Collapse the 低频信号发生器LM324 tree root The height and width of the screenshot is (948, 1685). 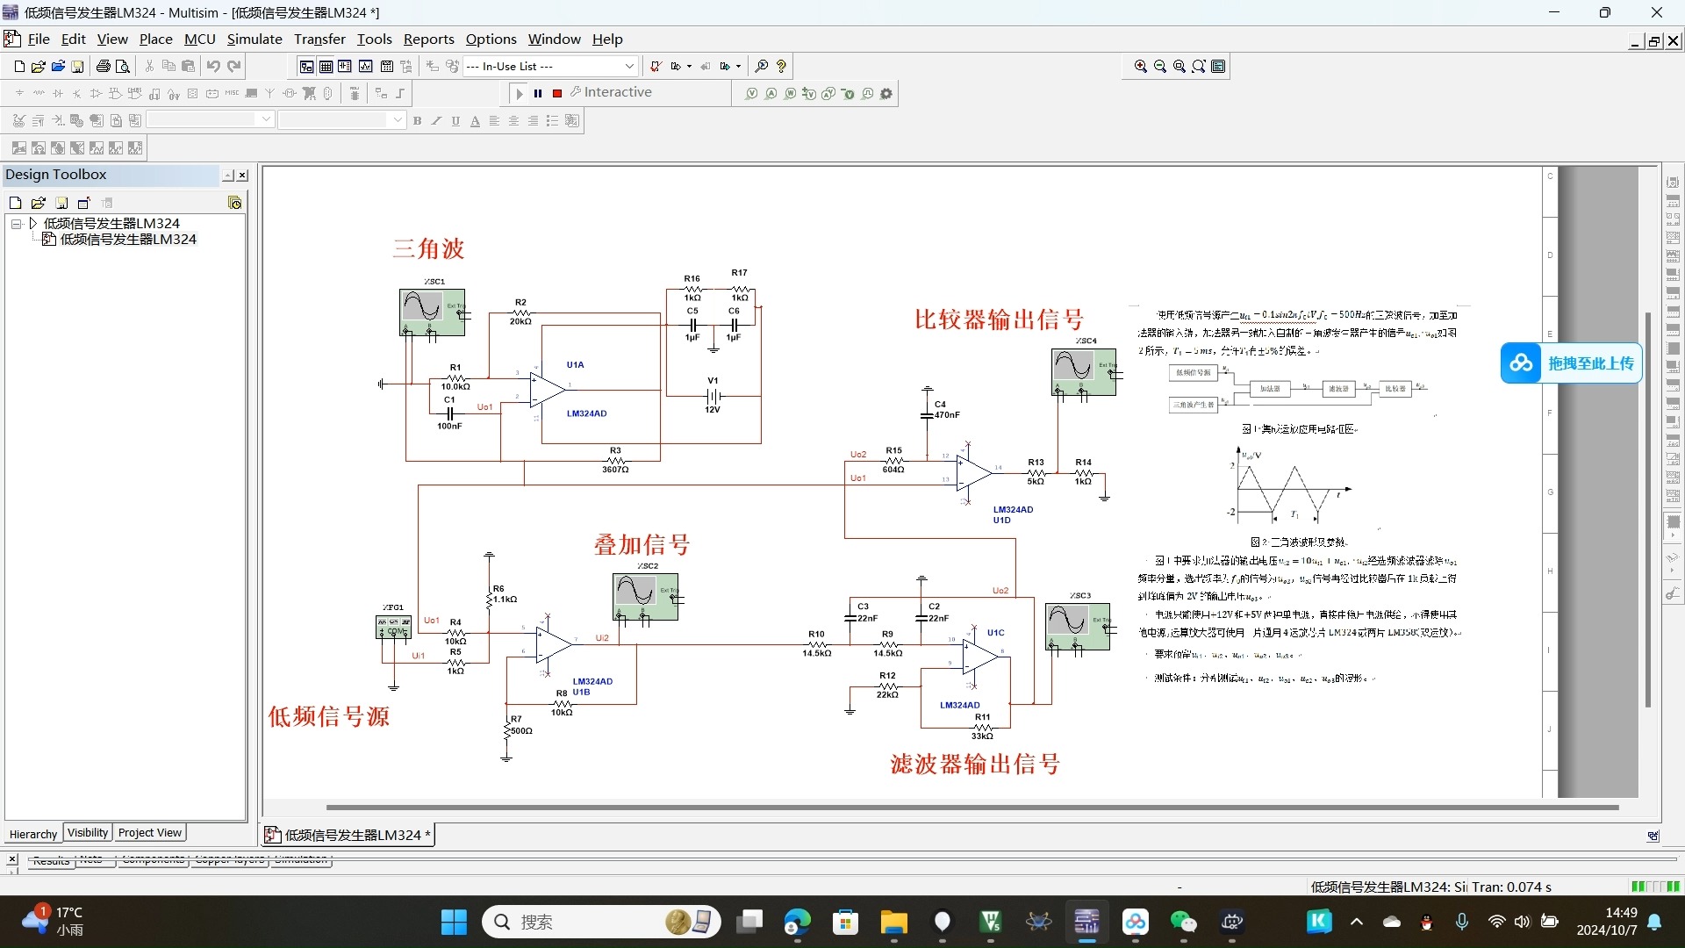[x=16, y=224]
